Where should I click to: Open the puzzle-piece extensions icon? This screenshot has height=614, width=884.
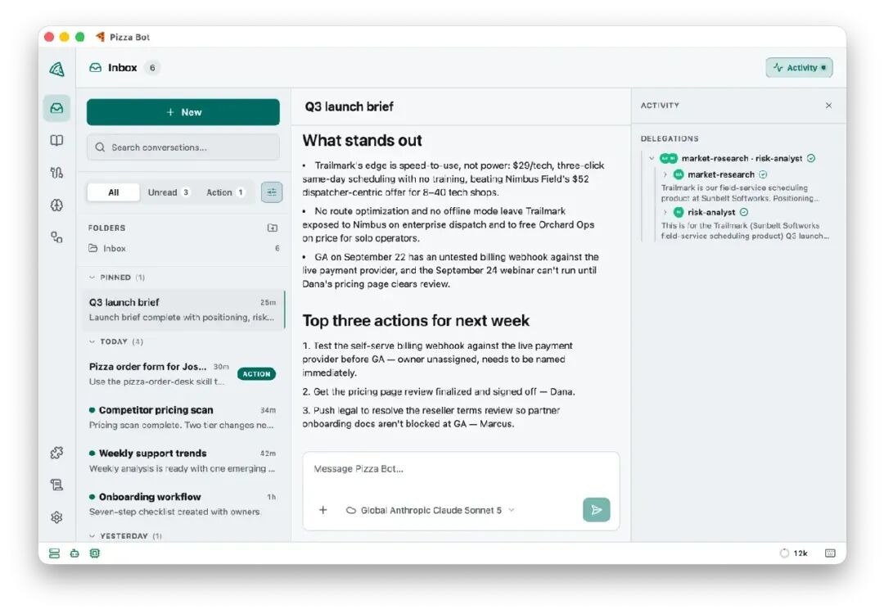(x=57, y=453)
